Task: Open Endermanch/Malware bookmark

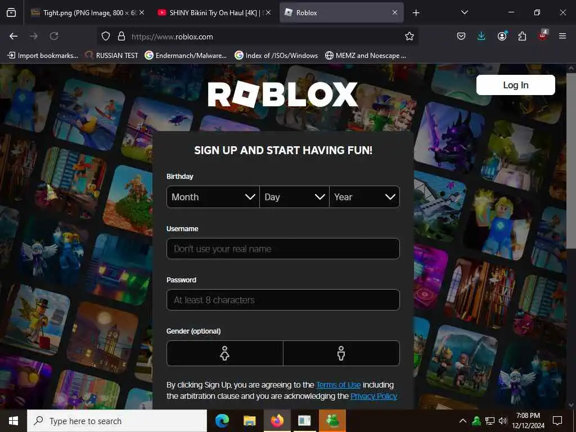Action: (x=186, y=56)
